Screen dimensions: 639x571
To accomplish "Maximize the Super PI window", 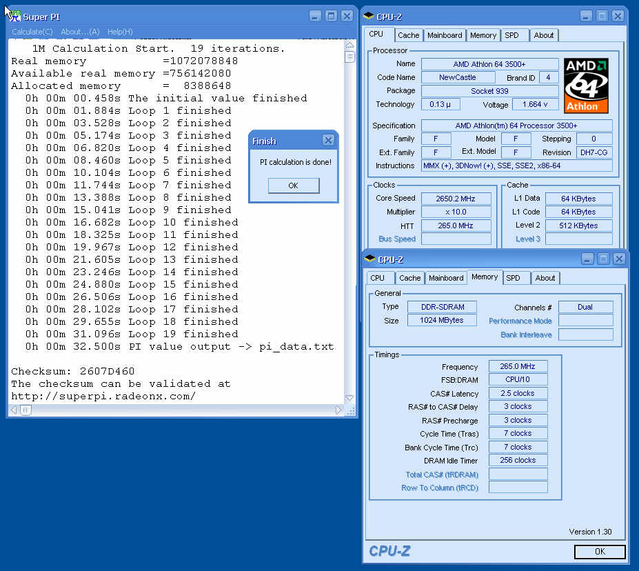I will 332,16.
